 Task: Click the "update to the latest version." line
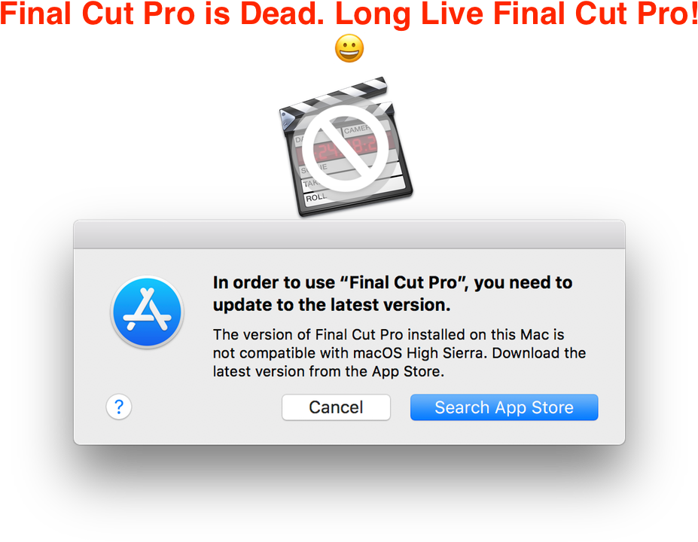(331, 305)
